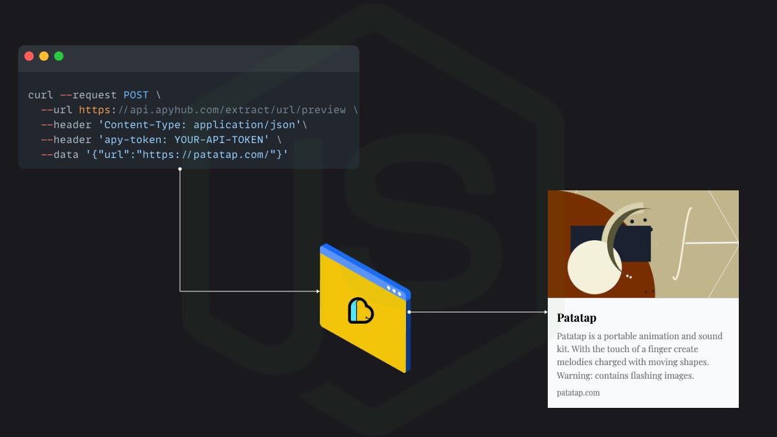777x437 pixels.
Task: Click the connector dot below the terminal window
Action: 179,167
